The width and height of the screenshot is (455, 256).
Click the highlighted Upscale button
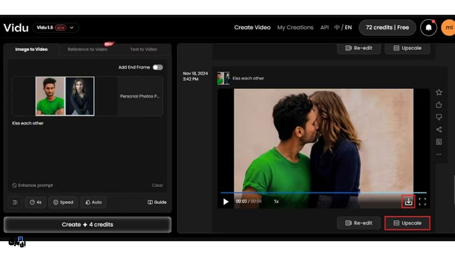(x=407, y=223)
